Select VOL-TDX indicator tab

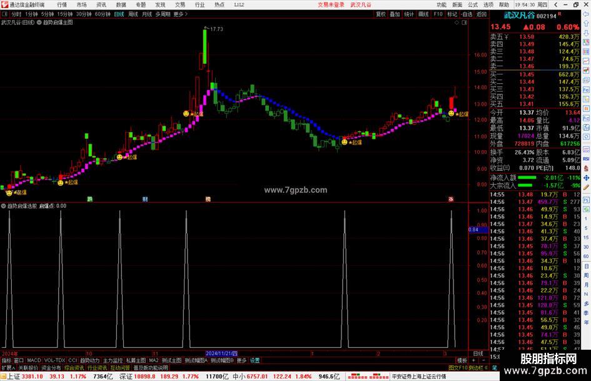tap(54, 360)
